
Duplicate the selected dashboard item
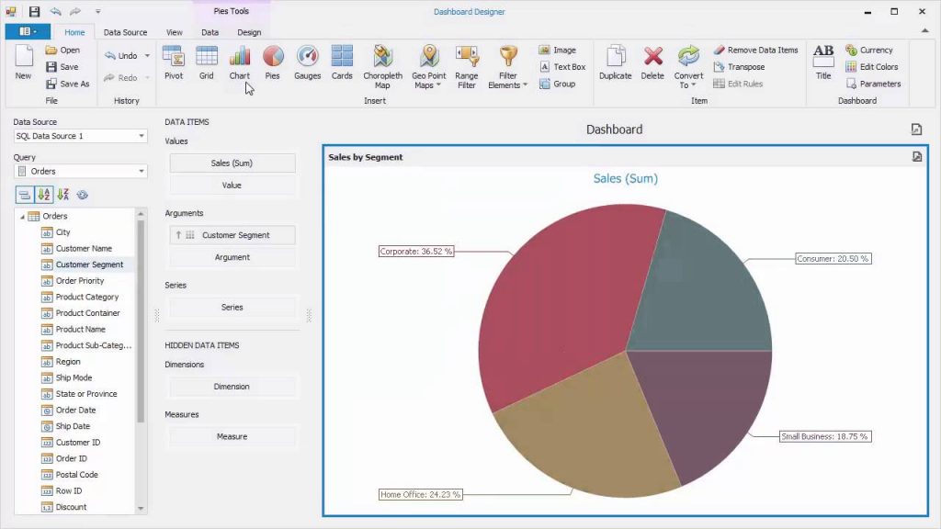coord(615,64)
